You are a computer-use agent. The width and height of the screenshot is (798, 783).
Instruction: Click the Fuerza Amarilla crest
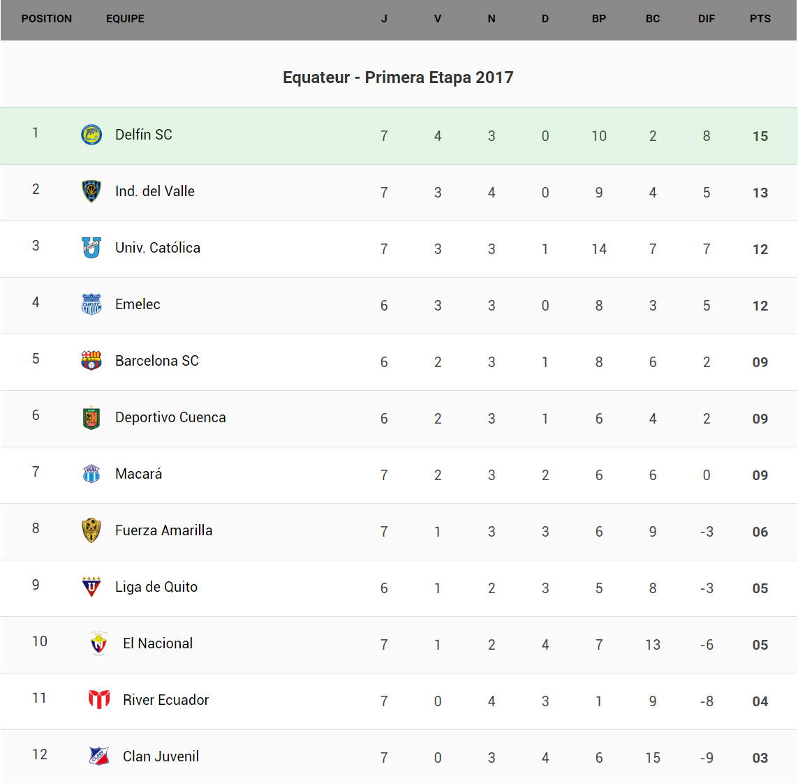click(91, 530)
